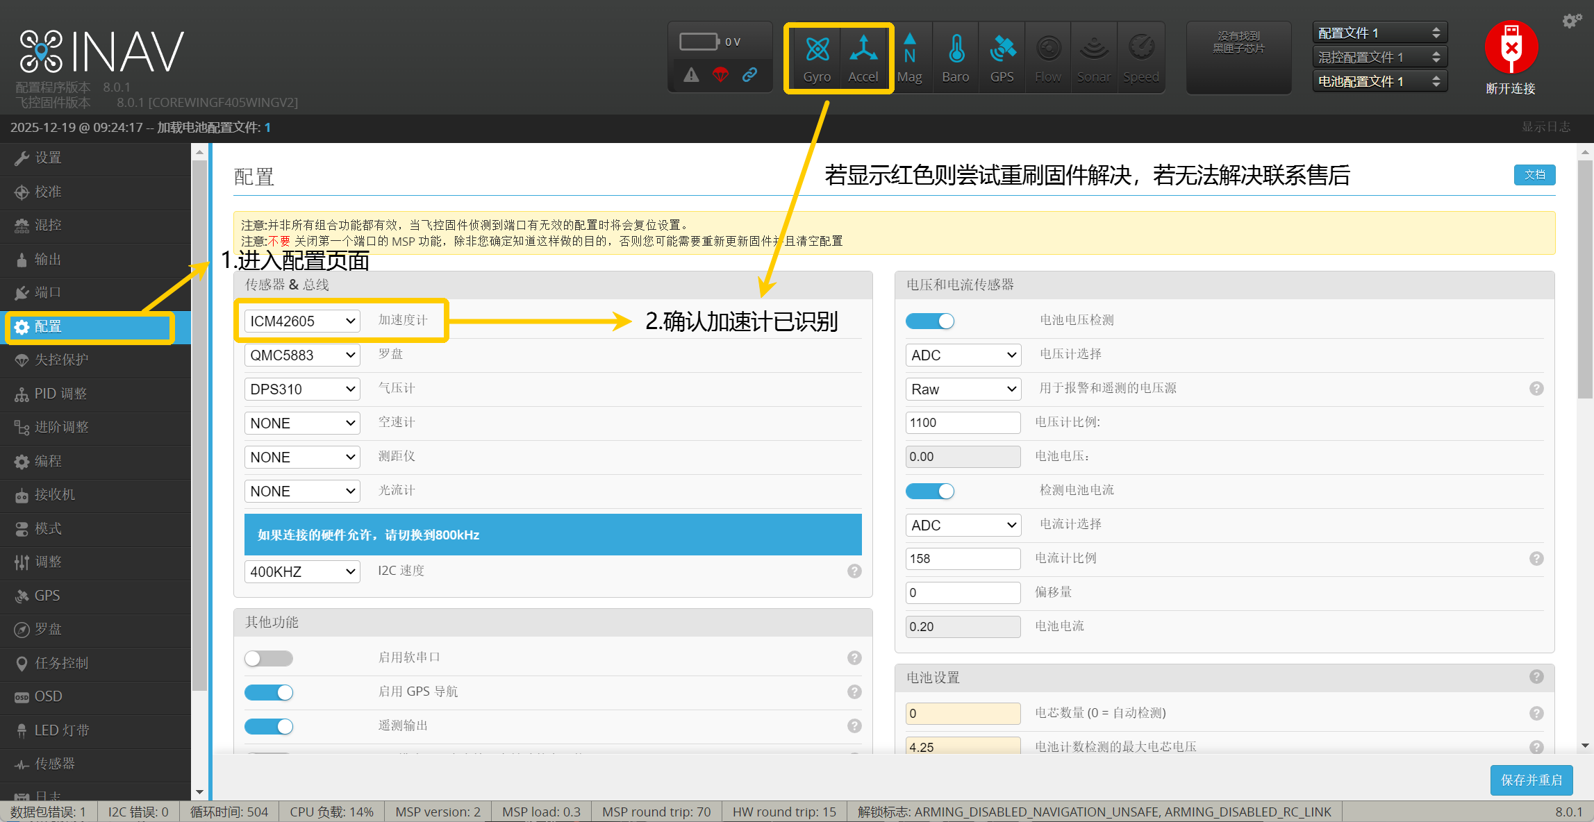This screenshot has width=1594, height=822.
Task: Open settings gear in top-right corner
Action: coord(1571,20)
